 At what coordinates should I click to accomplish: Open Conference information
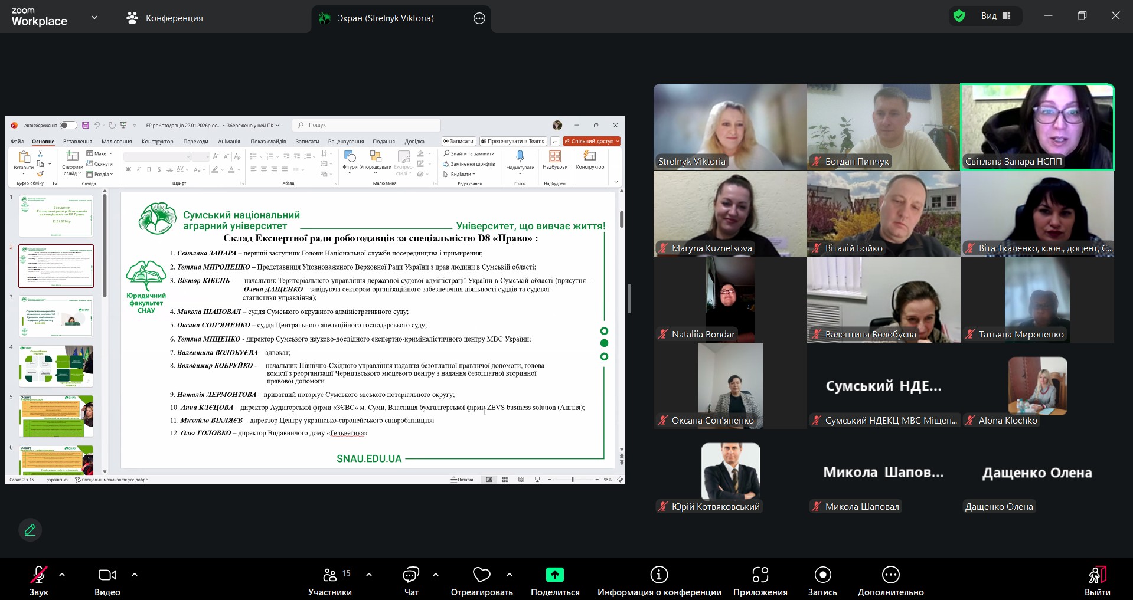point(659,581)
